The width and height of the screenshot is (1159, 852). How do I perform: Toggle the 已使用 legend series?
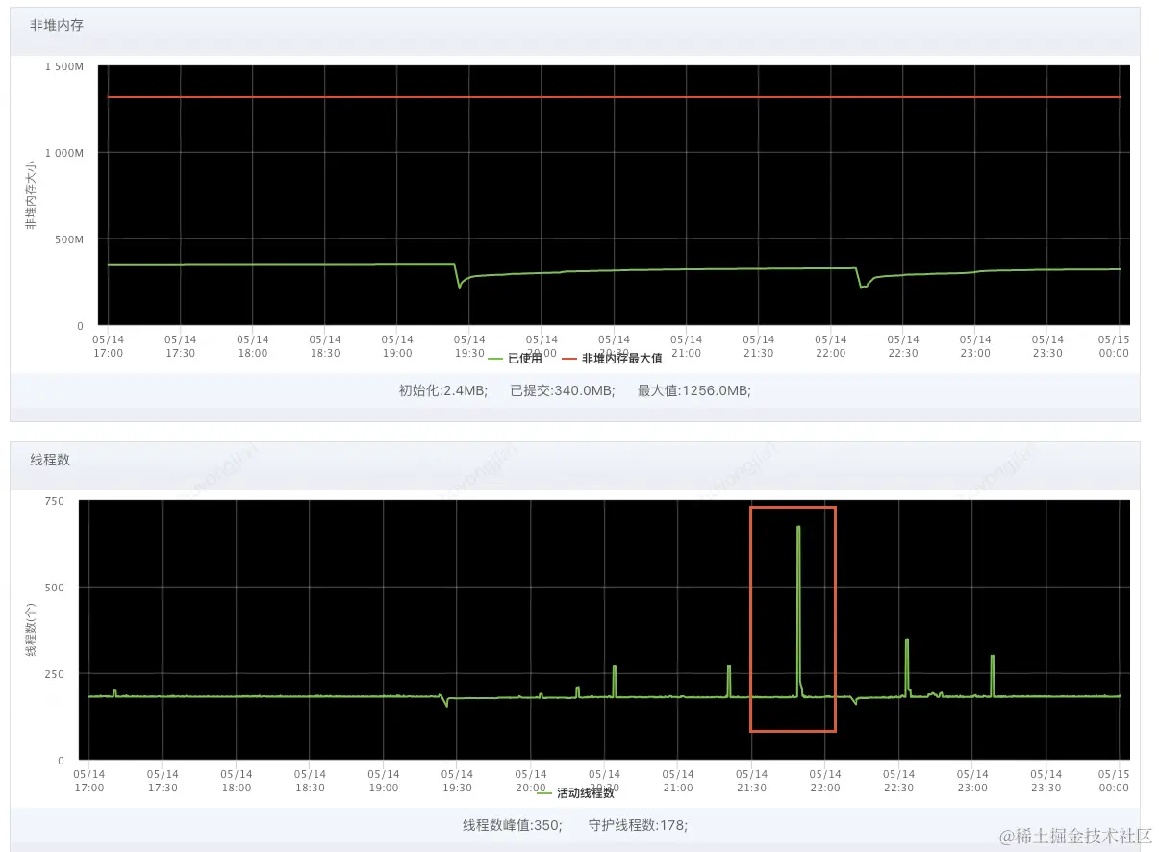point(516,359)
